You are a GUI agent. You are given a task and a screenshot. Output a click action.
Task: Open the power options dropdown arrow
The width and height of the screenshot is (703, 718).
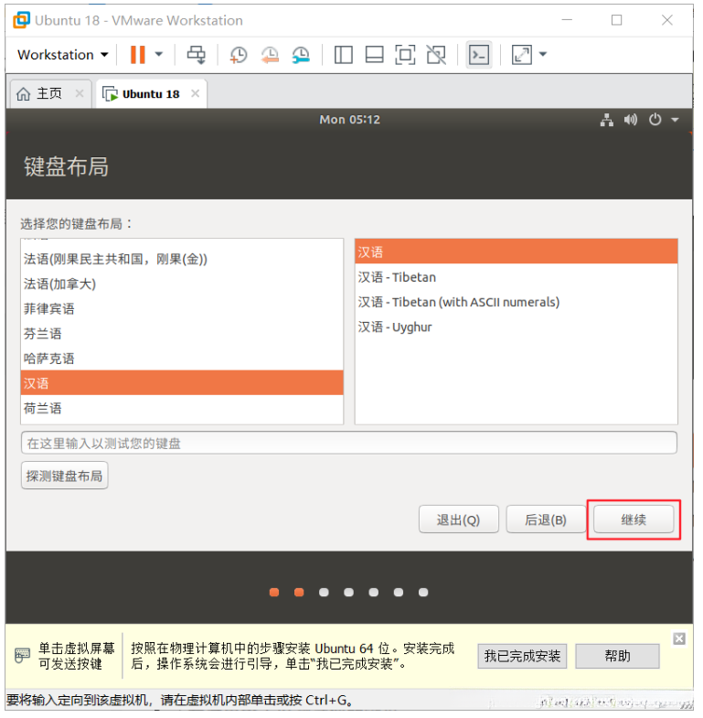[159, 55]
